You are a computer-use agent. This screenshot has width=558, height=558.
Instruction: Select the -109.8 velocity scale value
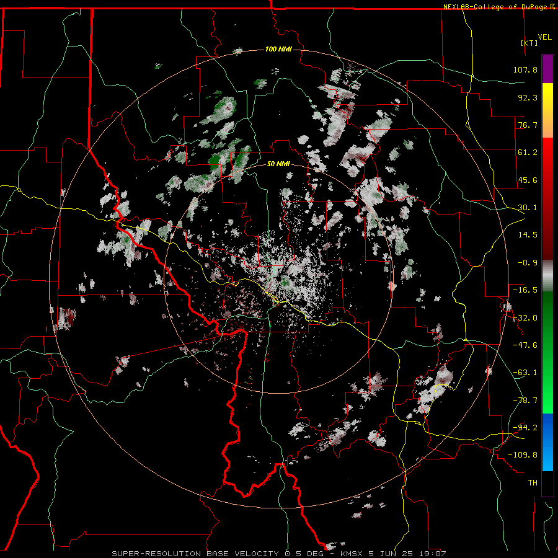[523, 455]
